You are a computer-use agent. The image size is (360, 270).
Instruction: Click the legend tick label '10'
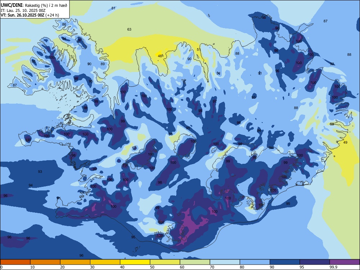point(33,267)
